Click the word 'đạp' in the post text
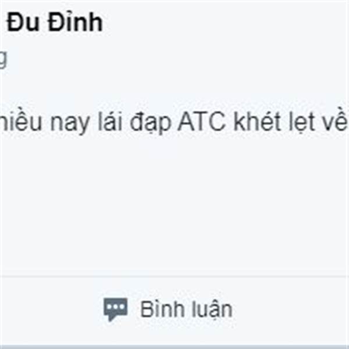 (151, 123)
